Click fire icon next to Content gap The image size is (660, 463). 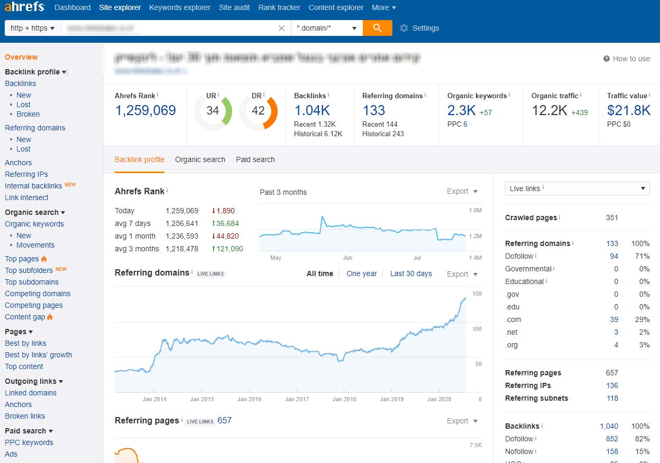point(50,317)
